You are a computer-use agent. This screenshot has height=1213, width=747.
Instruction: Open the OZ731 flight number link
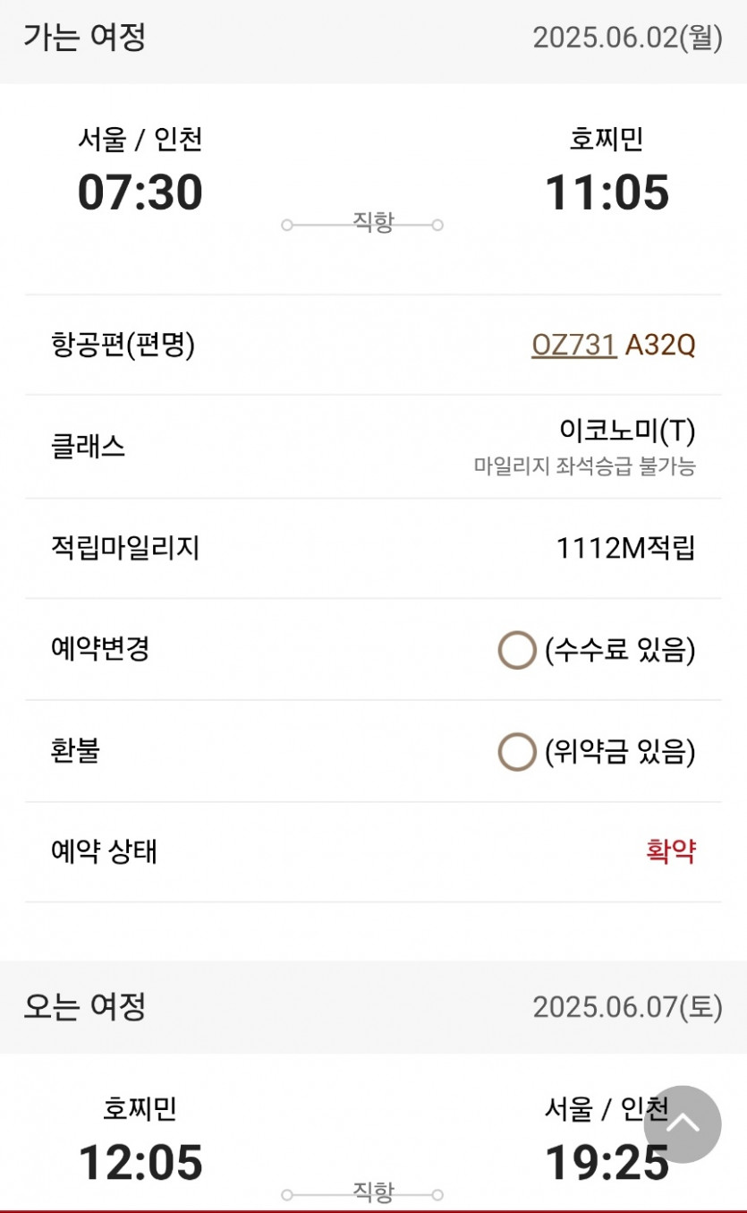click(x=573, y=345)
